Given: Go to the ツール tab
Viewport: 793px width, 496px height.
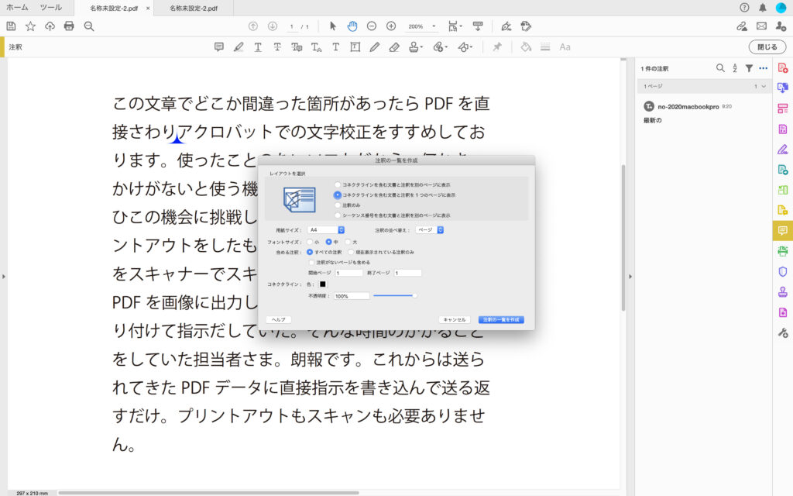Looking at the screenshot, I should [51, 8].
